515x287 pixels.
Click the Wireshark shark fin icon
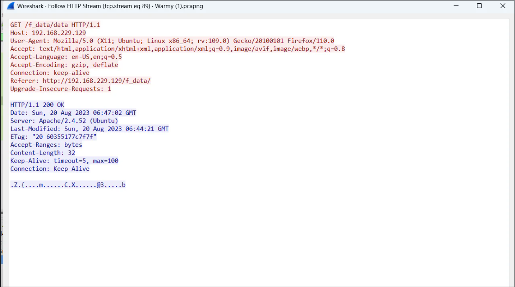[x=11, y=6]
